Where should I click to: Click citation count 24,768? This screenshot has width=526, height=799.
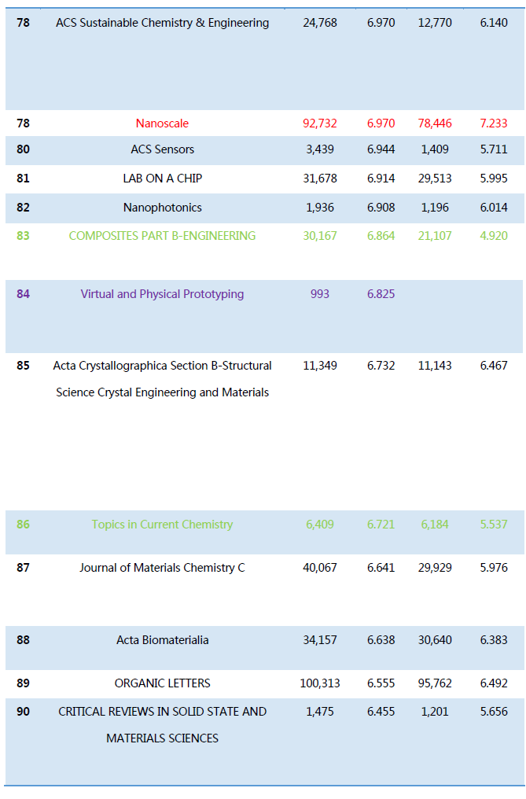coord(319,23)
